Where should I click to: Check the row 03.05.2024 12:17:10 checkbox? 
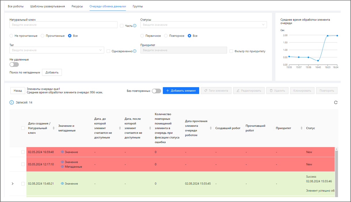coord(23,164)
